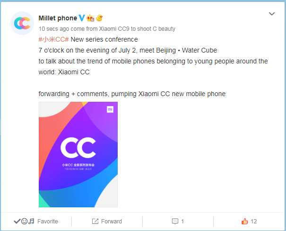Click the Mi logo on the poster
This screenshot has height=231, width=286.
tap(110, 109)
